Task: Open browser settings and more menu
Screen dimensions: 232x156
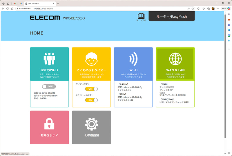Action: pos(218,9)
